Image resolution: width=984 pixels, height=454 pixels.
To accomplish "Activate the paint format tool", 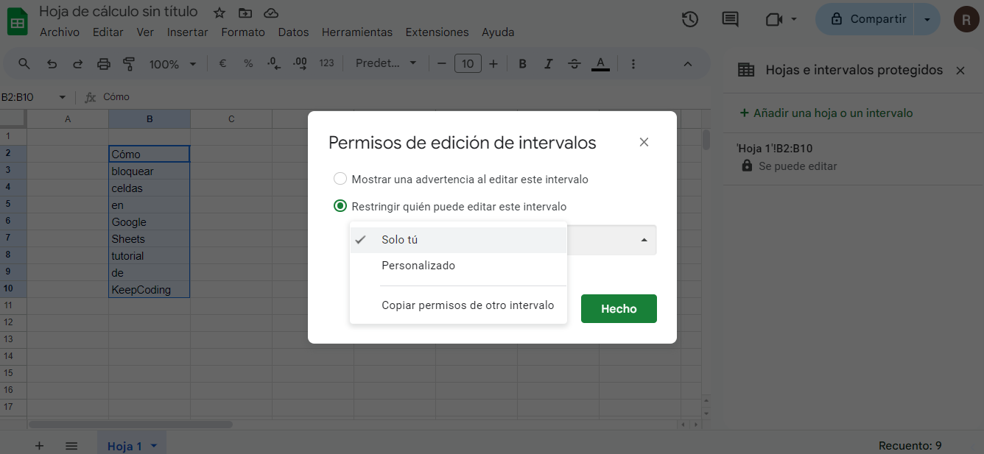I will (x=130, y=64).
